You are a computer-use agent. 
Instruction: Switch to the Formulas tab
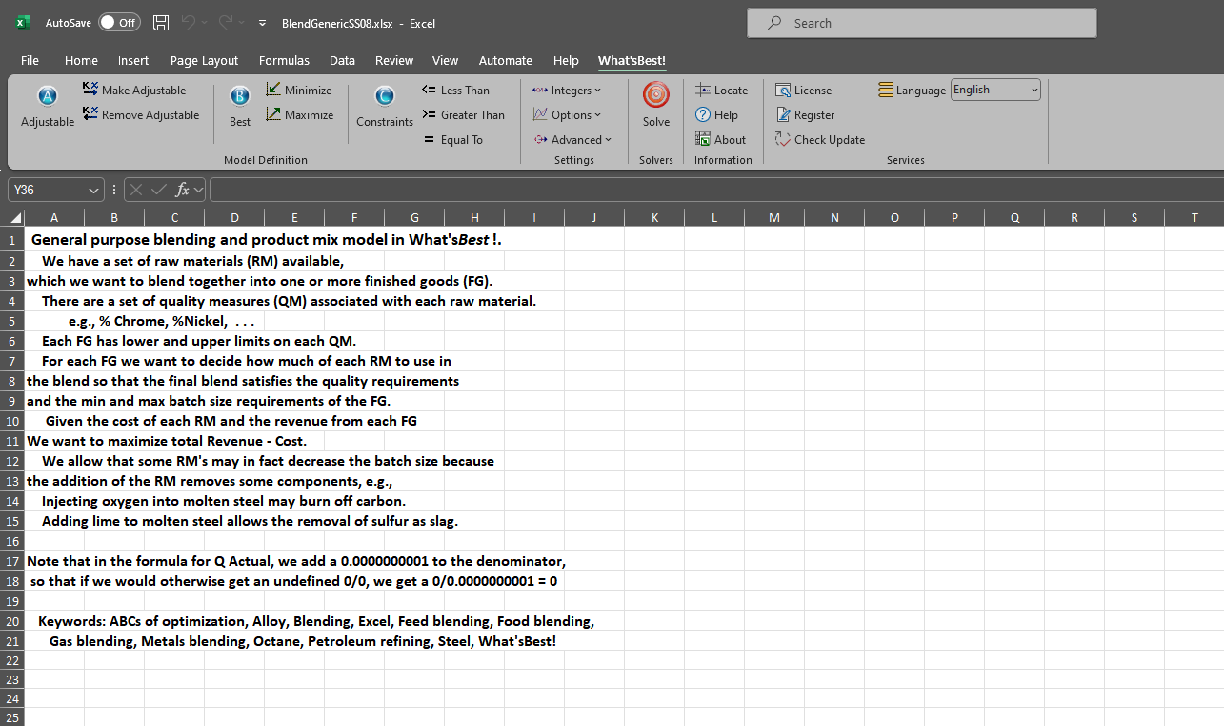284,60
